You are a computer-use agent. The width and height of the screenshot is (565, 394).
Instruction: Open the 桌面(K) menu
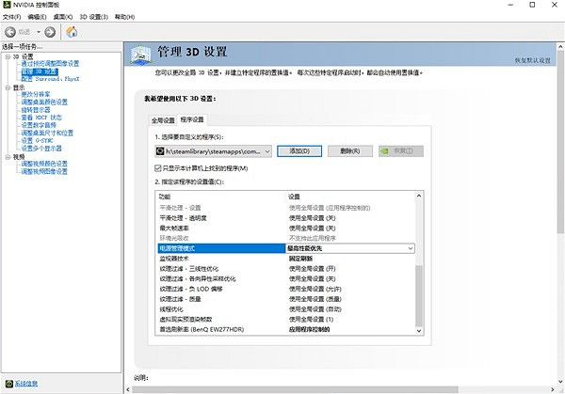pos(63,17)
